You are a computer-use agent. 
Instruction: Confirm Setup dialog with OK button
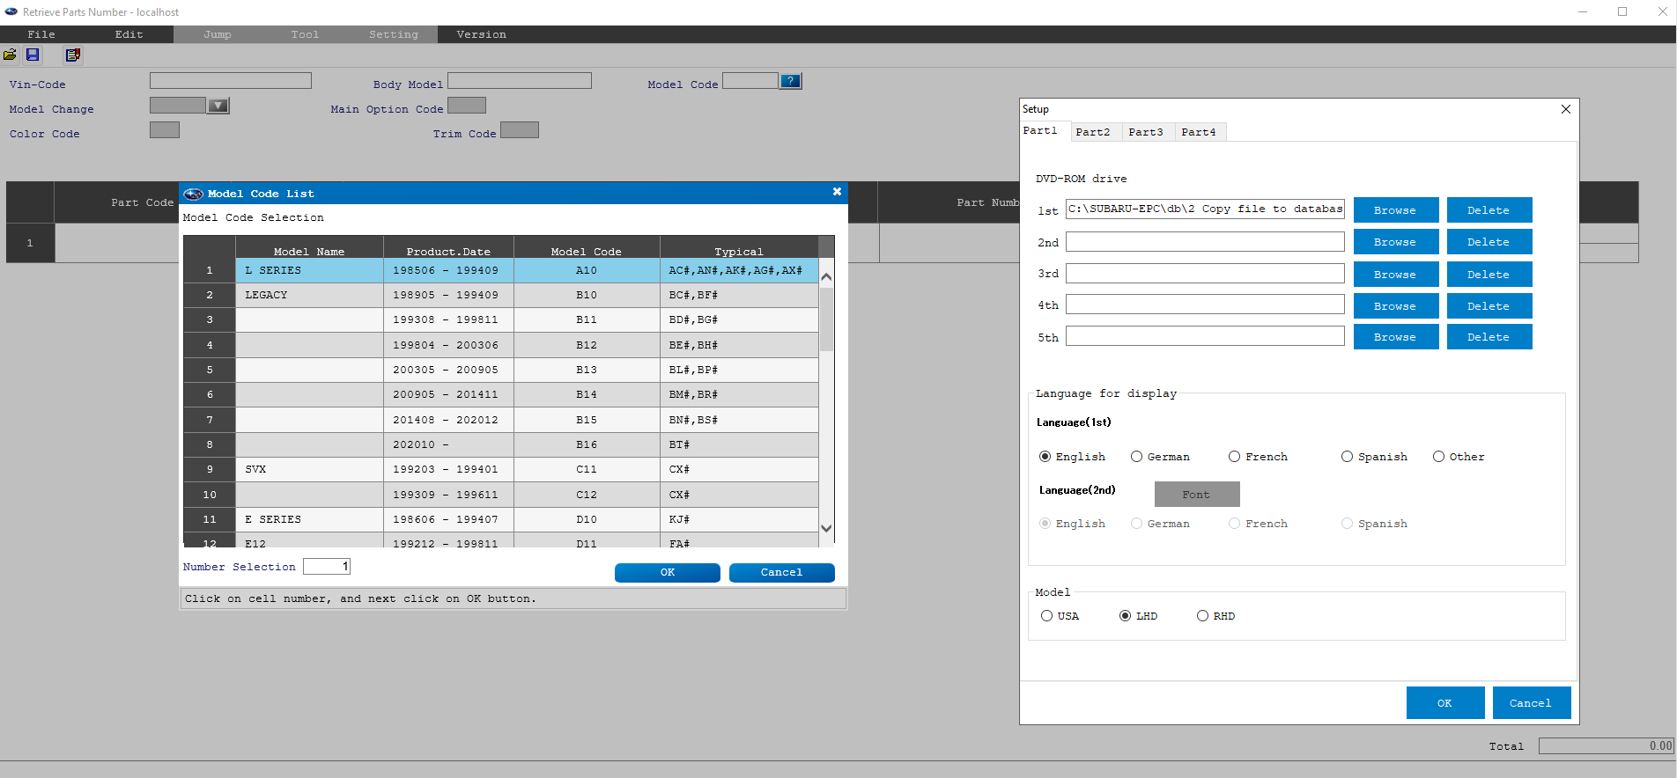[x=1445, y=703]
